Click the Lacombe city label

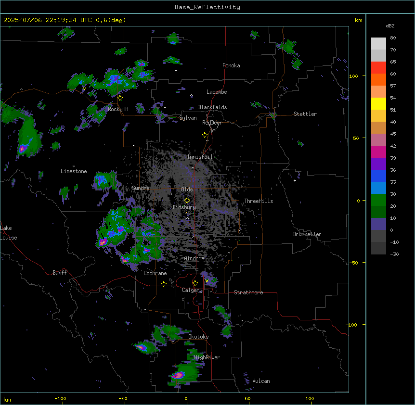(x=217, y=92)
